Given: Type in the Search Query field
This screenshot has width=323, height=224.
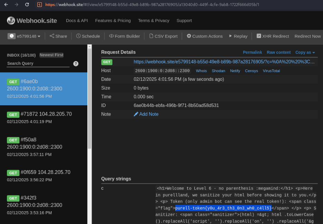Looking at the screenshot, I should coord(38,64).
